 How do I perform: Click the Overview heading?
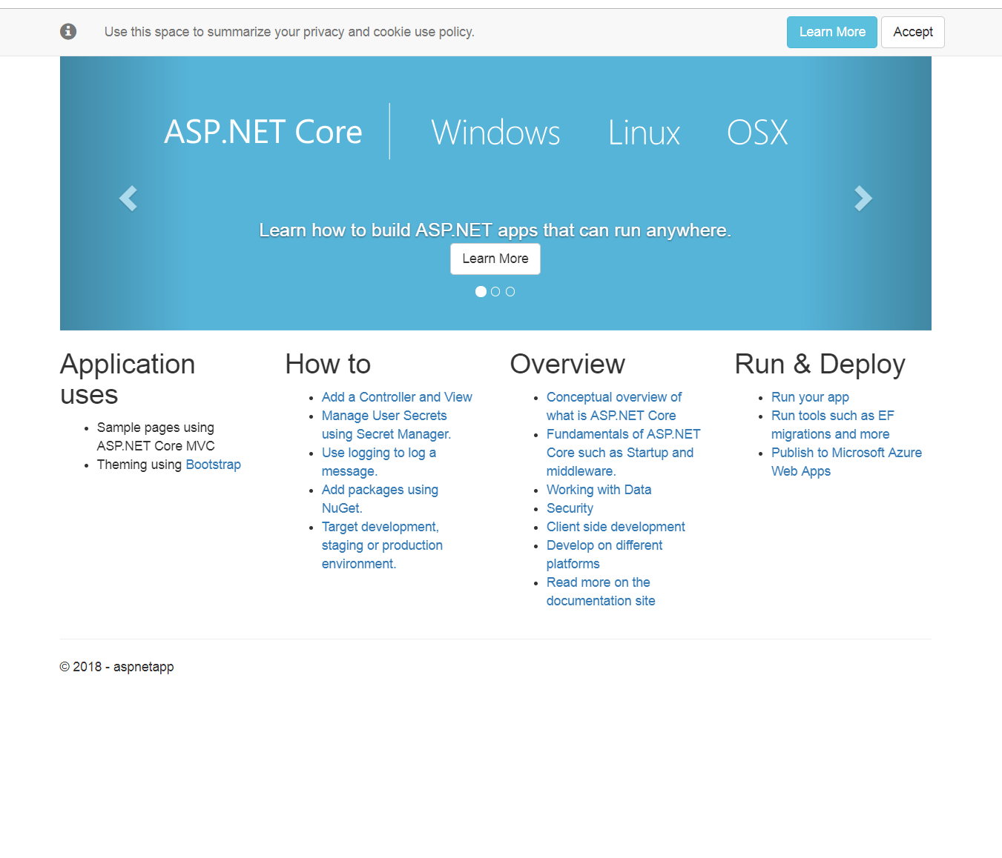tap(567, 365)
